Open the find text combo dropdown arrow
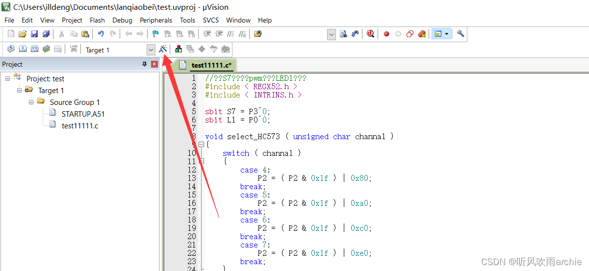The width and height of the screenshot is (589, 271). [332, 34]
